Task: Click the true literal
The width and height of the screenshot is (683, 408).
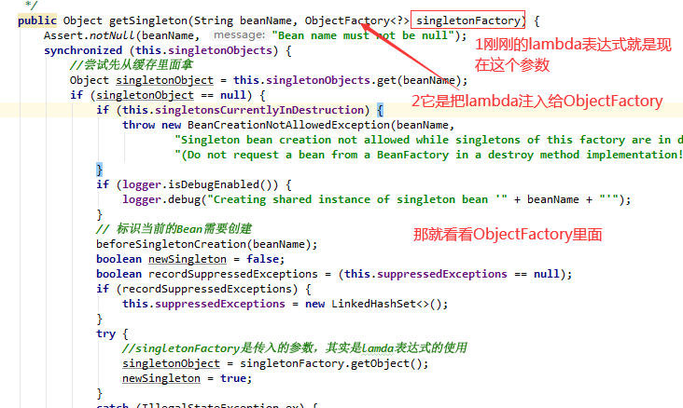Action: (233, 378)
